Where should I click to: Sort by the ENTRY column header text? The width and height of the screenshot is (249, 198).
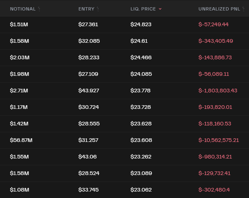click(86, 9)
